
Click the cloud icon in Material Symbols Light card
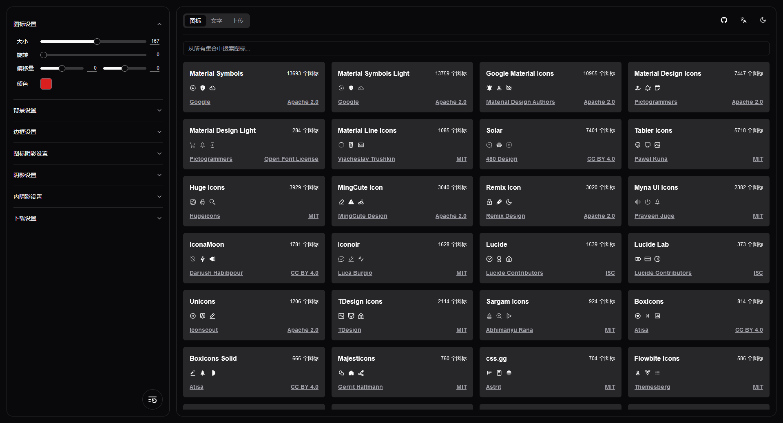point(361,88)
